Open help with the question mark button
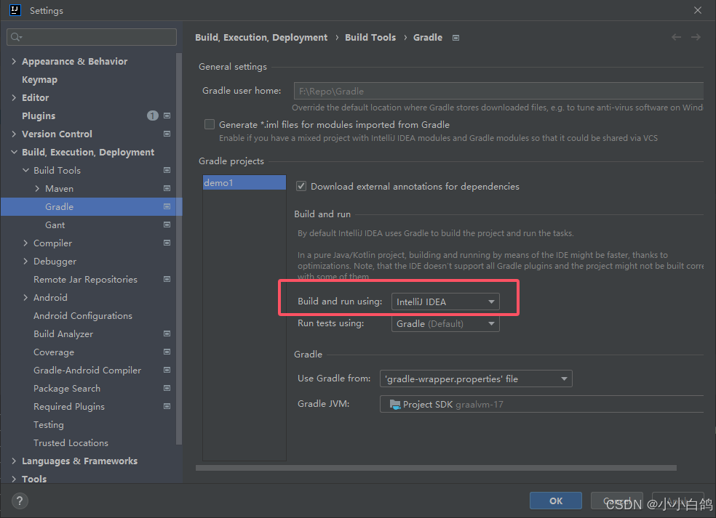Screen dimensions: 716x518 pyautogui.click(x=20, y=501)
